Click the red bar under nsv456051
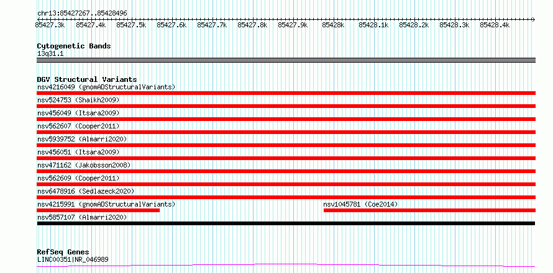This screenshot has width=553, height=273. tap(286, 158)
